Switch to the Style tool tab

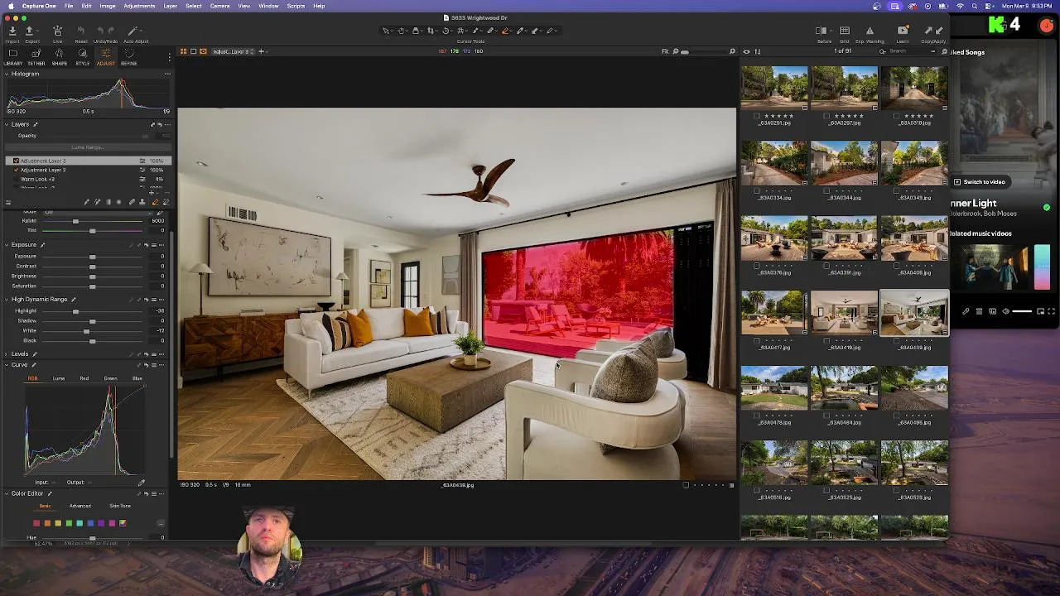[83, 56]
